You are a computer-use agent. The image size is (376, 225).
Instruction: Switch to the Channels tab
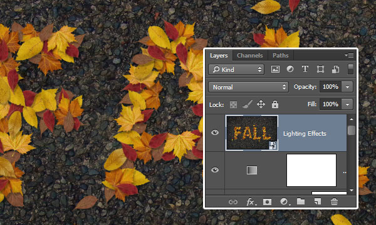pos(249,56)
